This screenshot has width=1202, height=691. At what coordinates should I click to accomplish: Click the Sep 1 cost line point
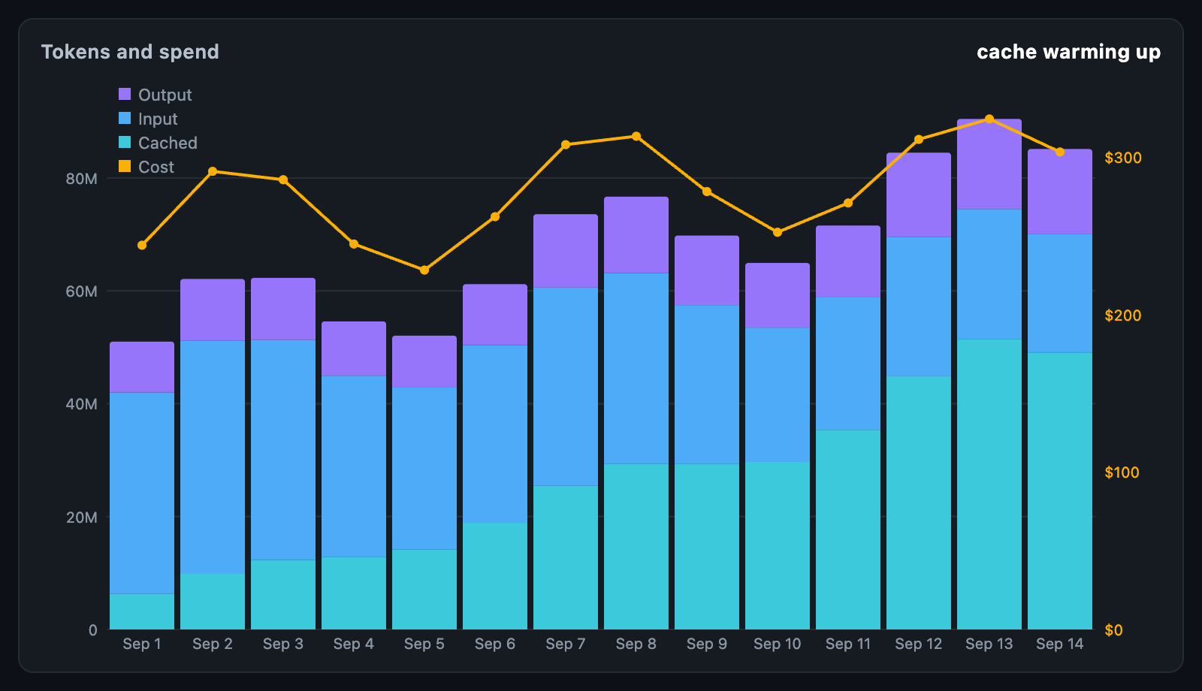(142, 246)
